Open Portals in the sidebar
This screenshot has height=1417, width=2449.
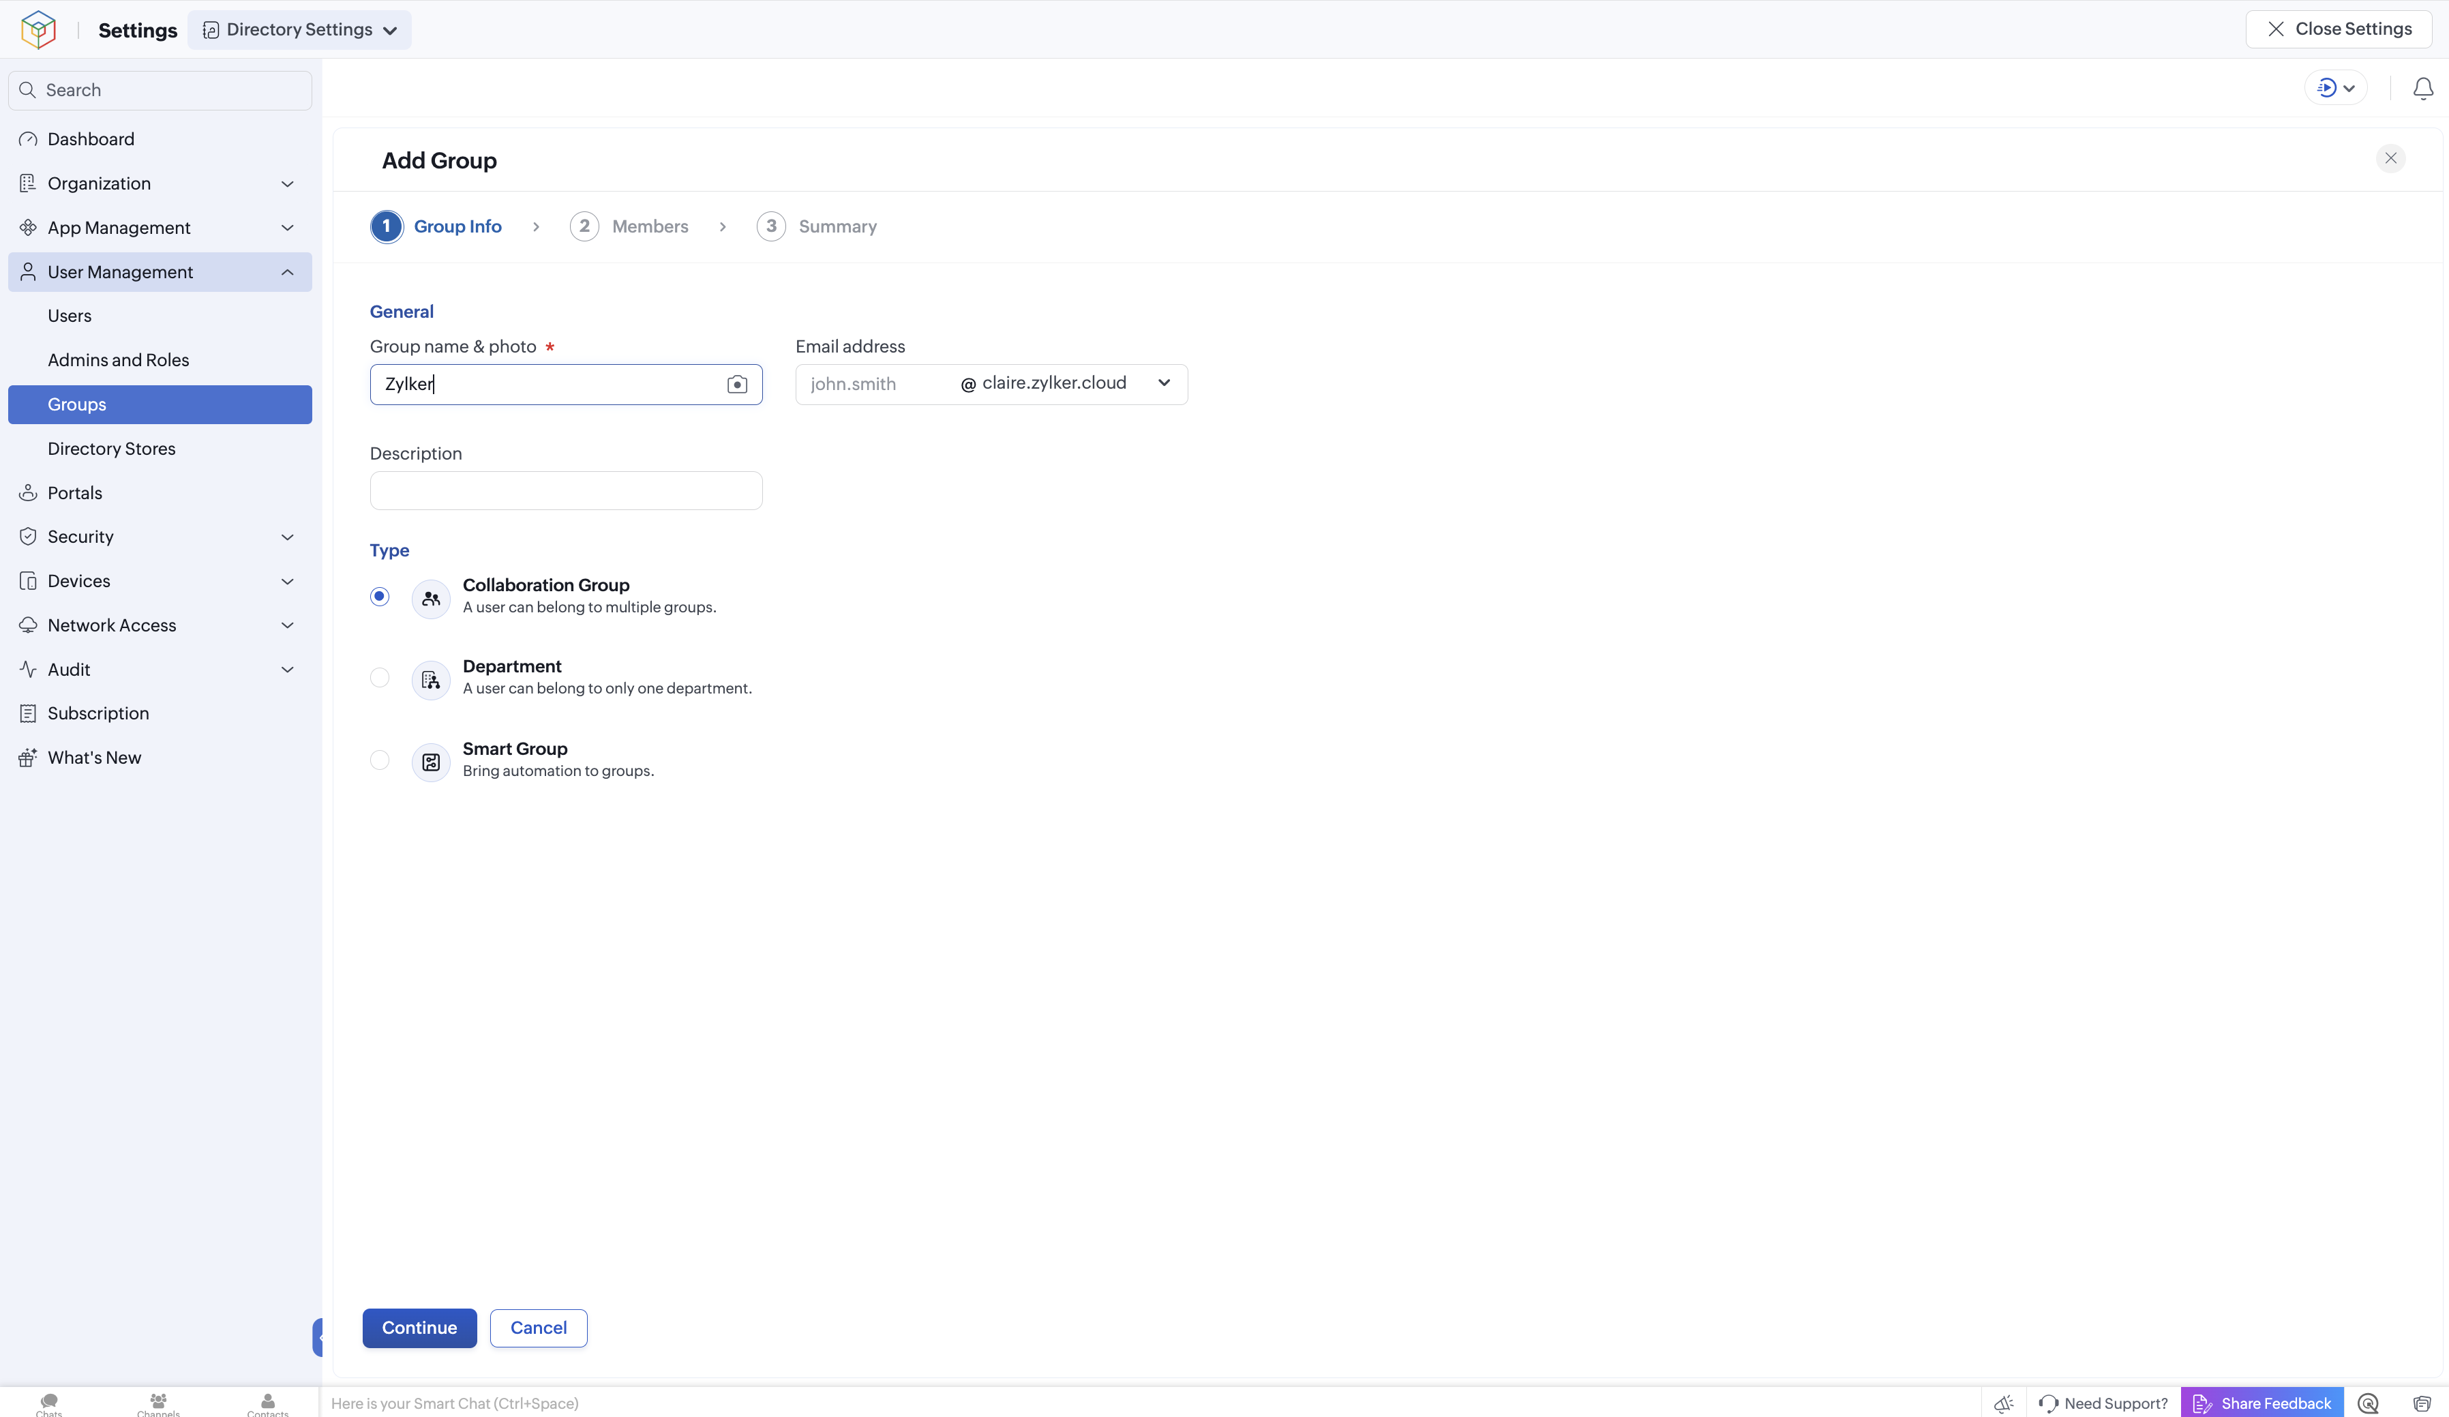(160, 493)
